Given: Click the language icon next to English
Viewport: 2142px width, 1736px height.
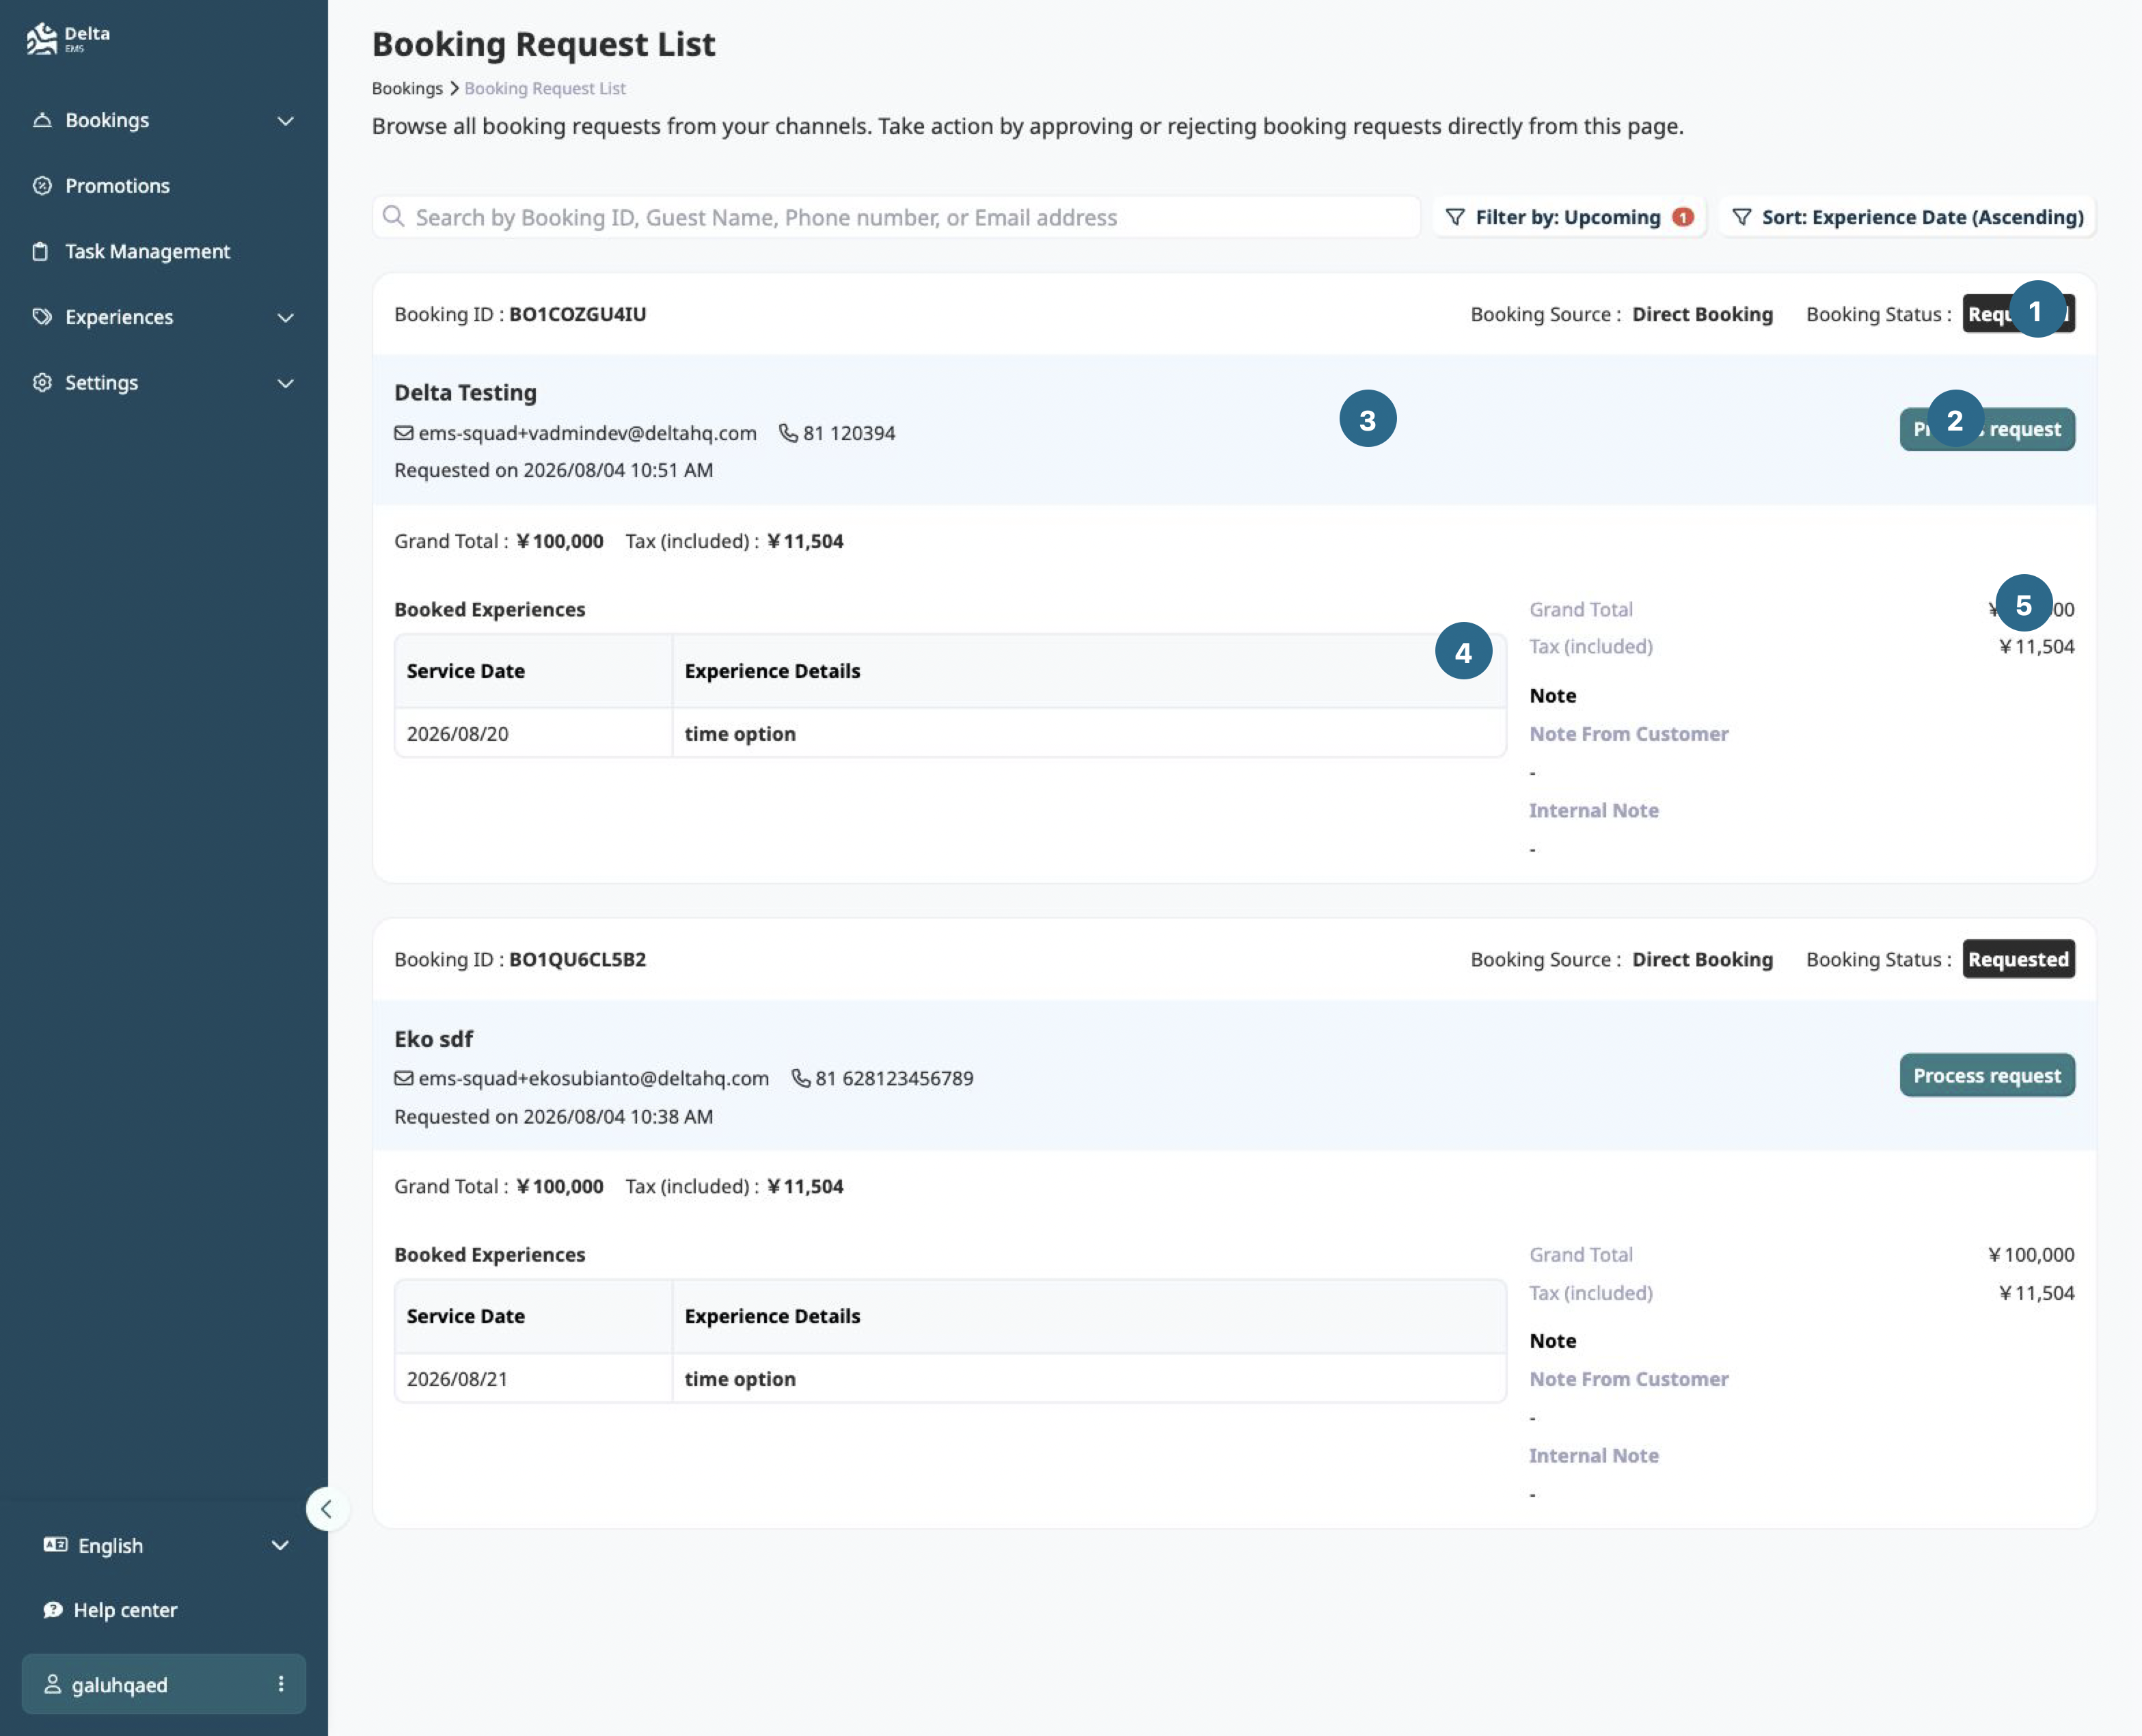Looking at the screenshot, I should click(x=55, y=1545).
